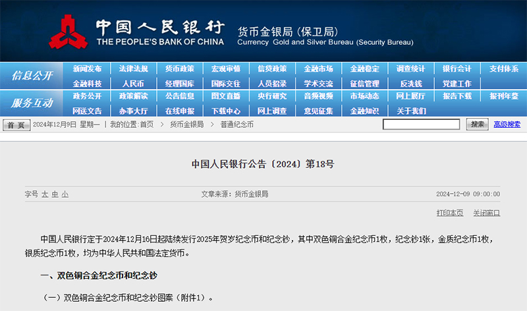Open the 新闻发布 menu item

click(x=87, y=69)
